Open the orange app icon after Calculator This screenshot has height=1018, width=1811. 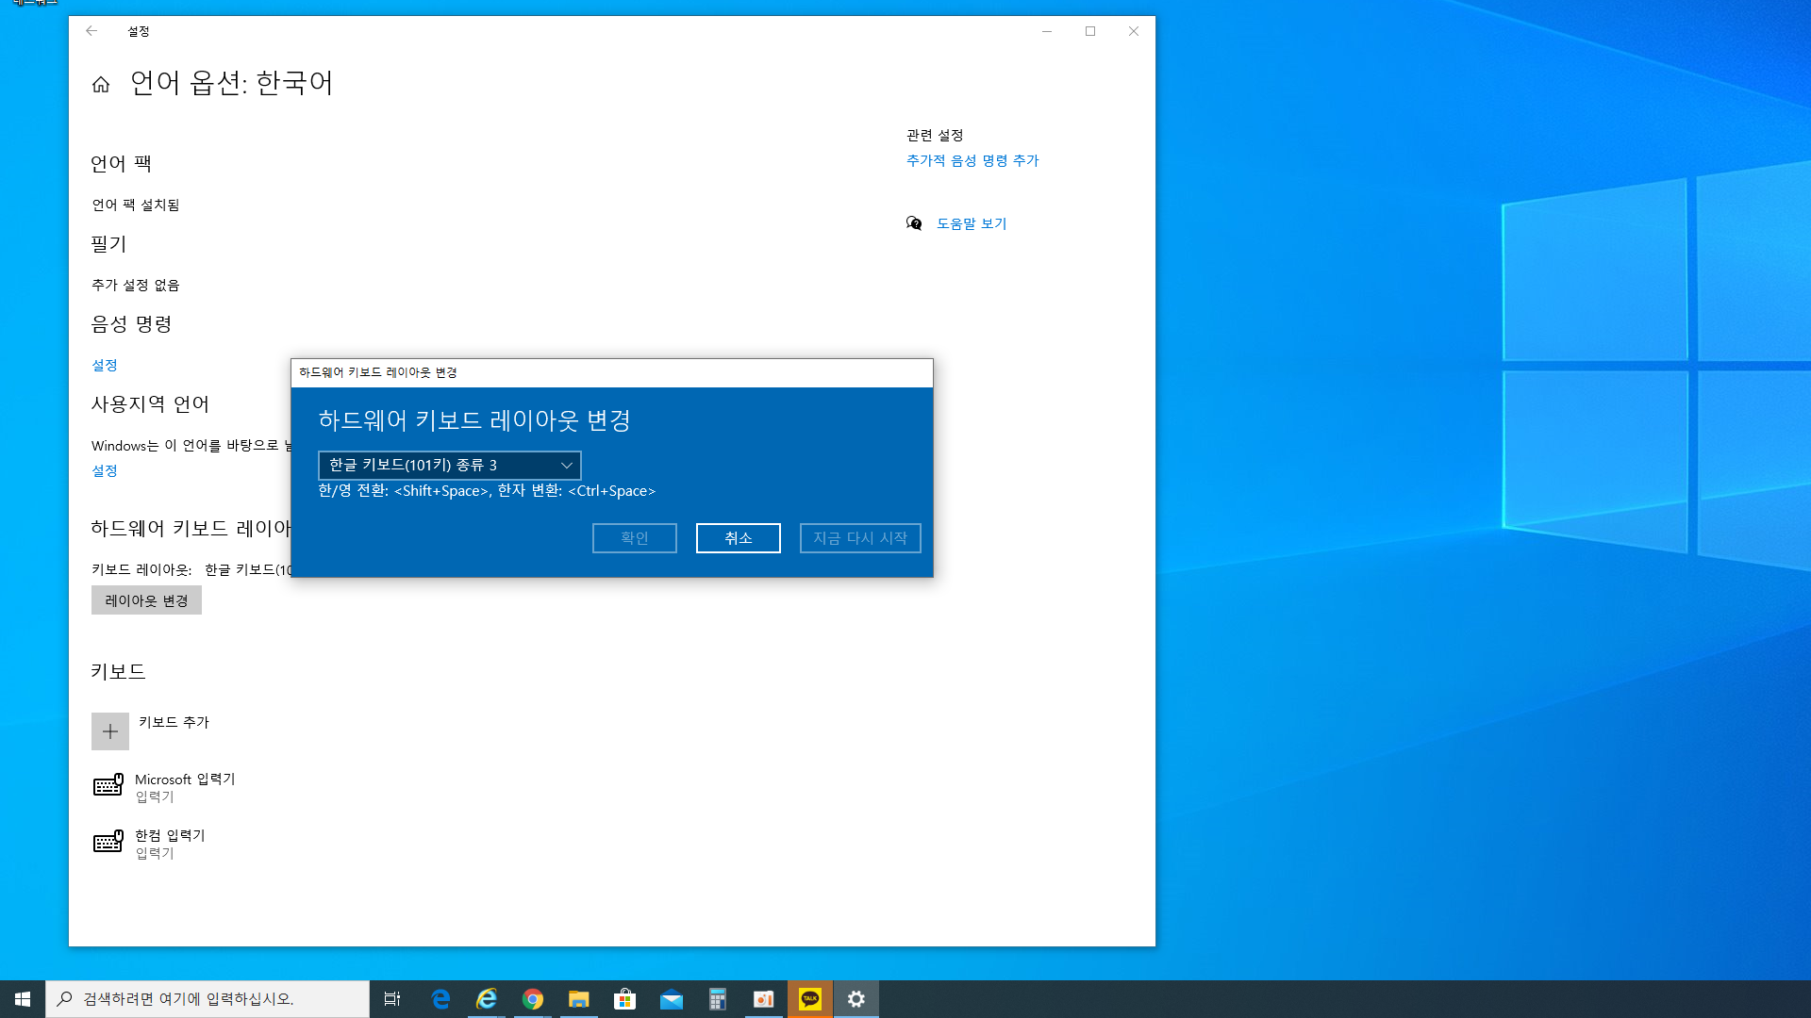click(x=764, y=999)
